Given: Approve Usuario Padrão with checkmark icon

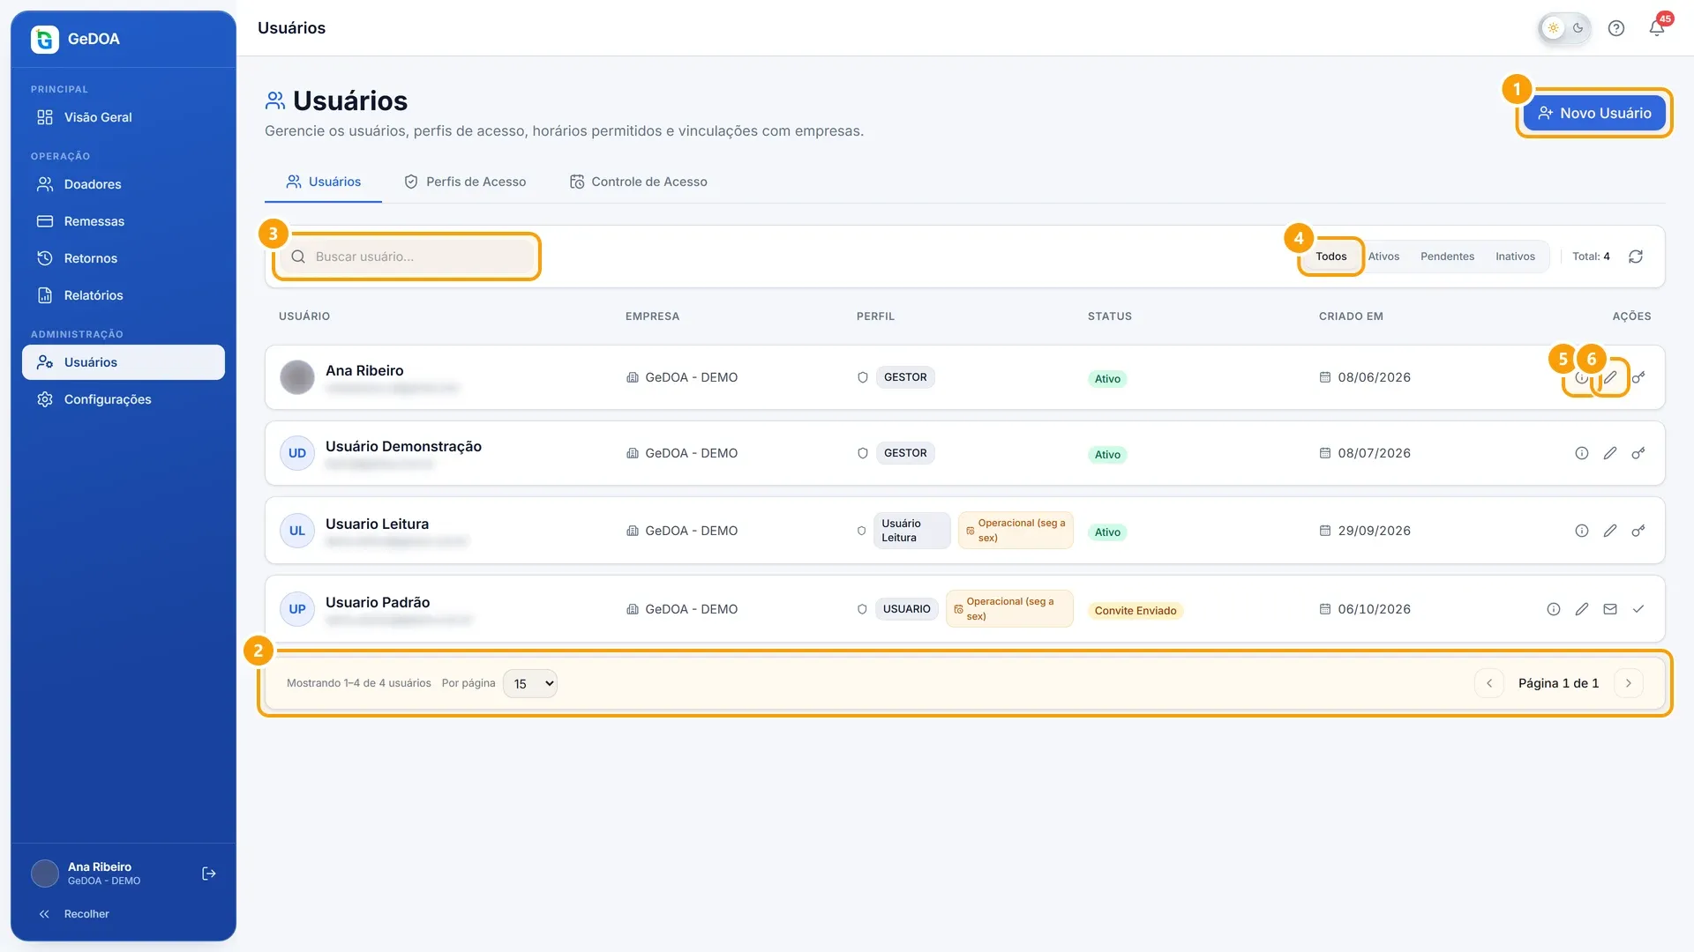Looking at the screenshot, I should pyautogui.click(x=1638, y=609).
